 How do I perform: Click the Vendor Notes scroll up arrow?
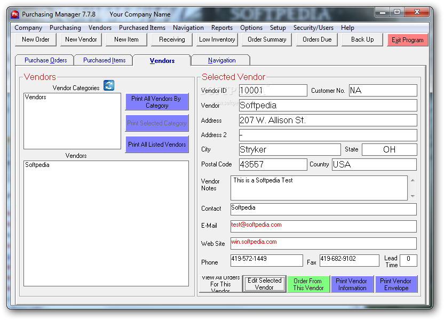click(413, 180)
